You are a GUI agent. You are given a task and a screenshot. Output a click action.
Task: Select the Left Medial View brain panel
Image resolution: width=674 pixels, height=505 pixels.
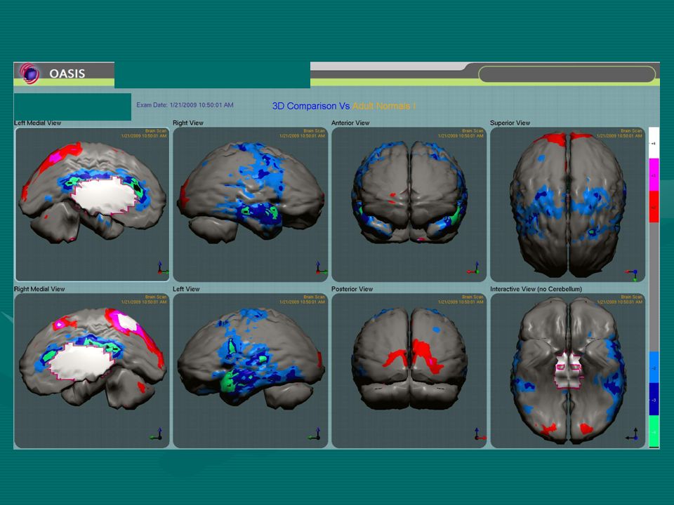(x=92, y=204)
